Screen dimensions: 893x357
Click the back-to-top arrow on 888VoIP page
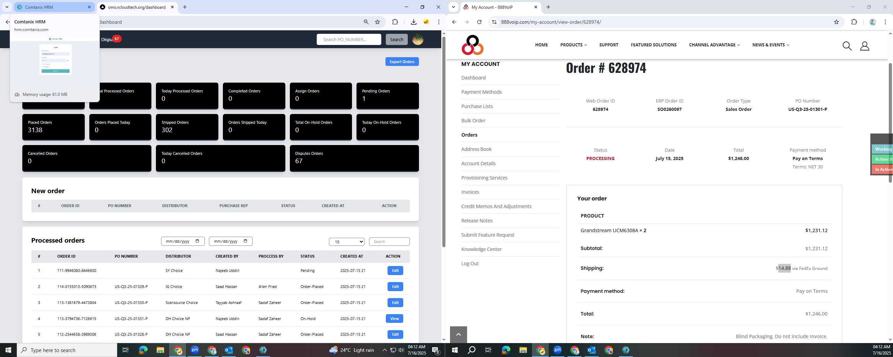[458, 334]
